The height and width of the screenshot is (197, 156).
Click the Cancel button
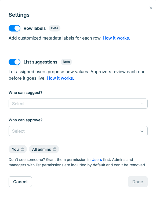click(x=20, y=182)
